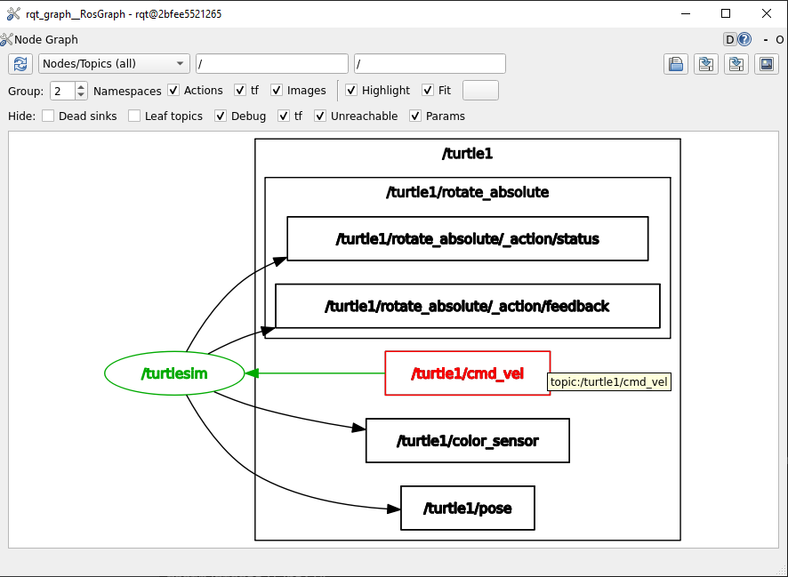Increase the Group depth value
The height and width of the screenshot is (577, 788).
(81, 87)
